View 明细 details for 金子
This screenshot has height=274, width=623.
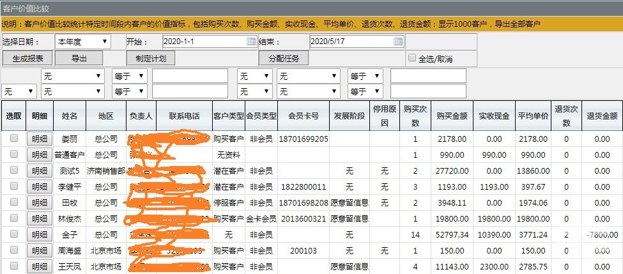[x=39, y=234]
